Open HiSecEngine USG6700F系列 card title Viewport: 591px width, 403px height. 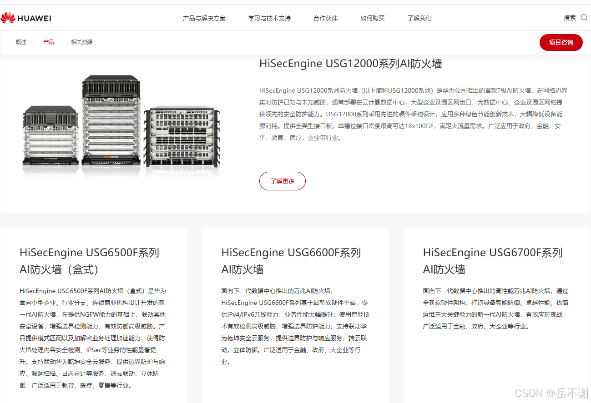pos(493,261)
